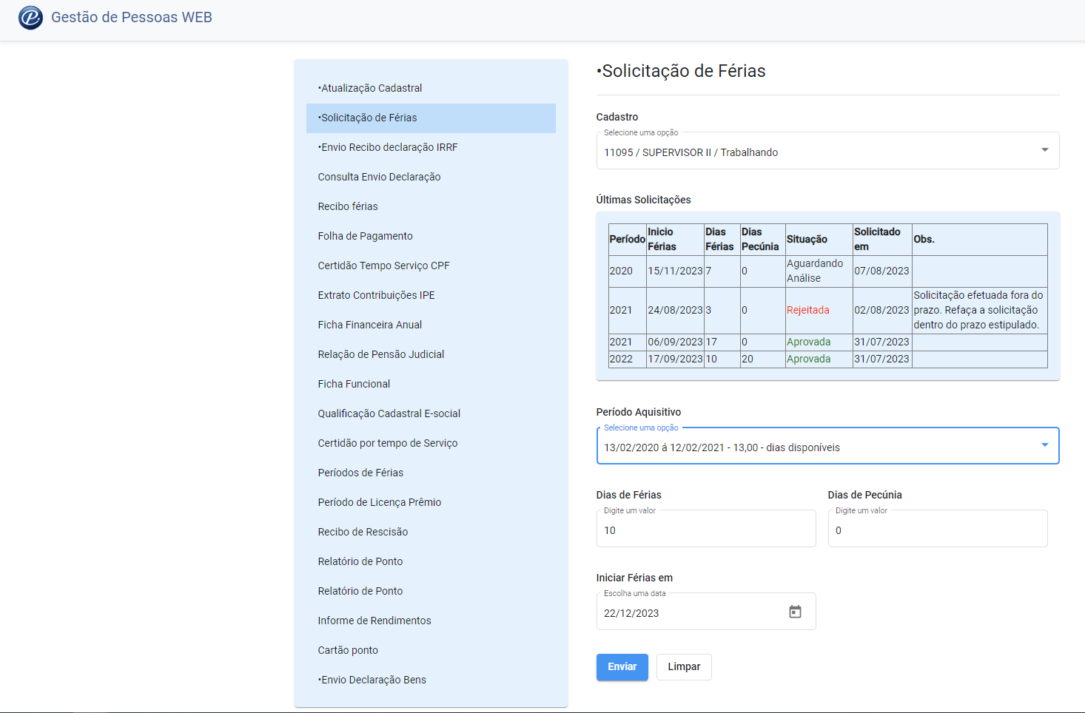The width and height of the screenshot is (1085, 713).
Task: Click the Gestão de Pessoas WEB title
Action: [132, 17]
